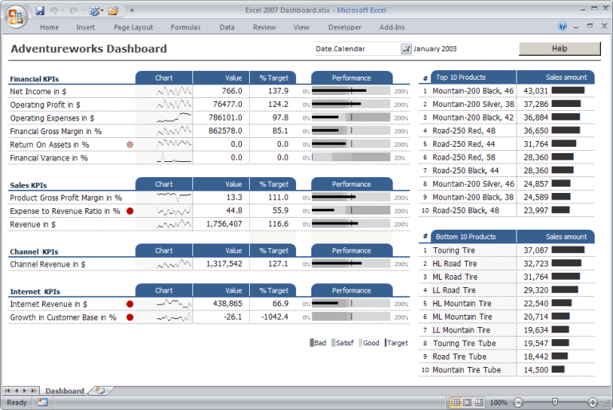
Task: Click the Financial KPIs section heading
Action: [x=34, y=79]
